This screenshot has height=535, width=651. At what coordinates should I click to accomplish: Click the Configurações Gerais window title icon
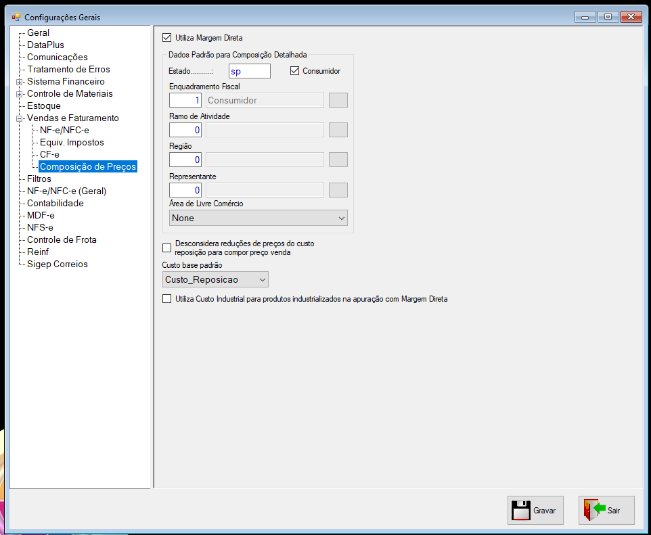tap(16, 17)
